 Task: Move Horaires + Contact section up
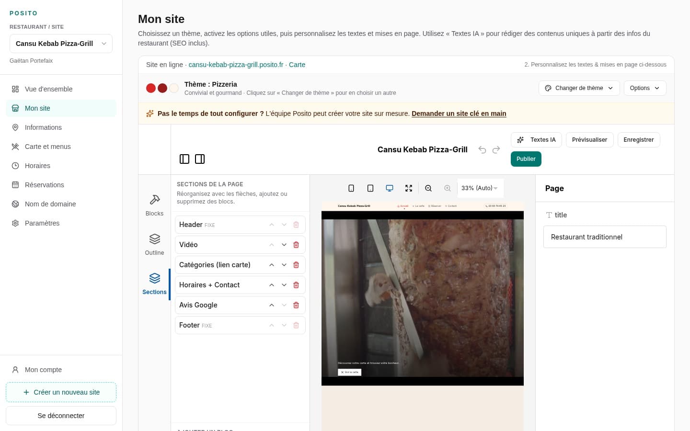[272, 285]
